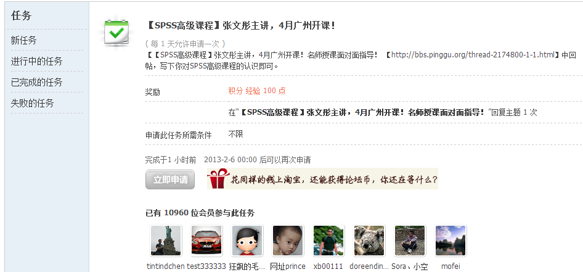Click the Taobao forum coin banner

tap(322, 179)
